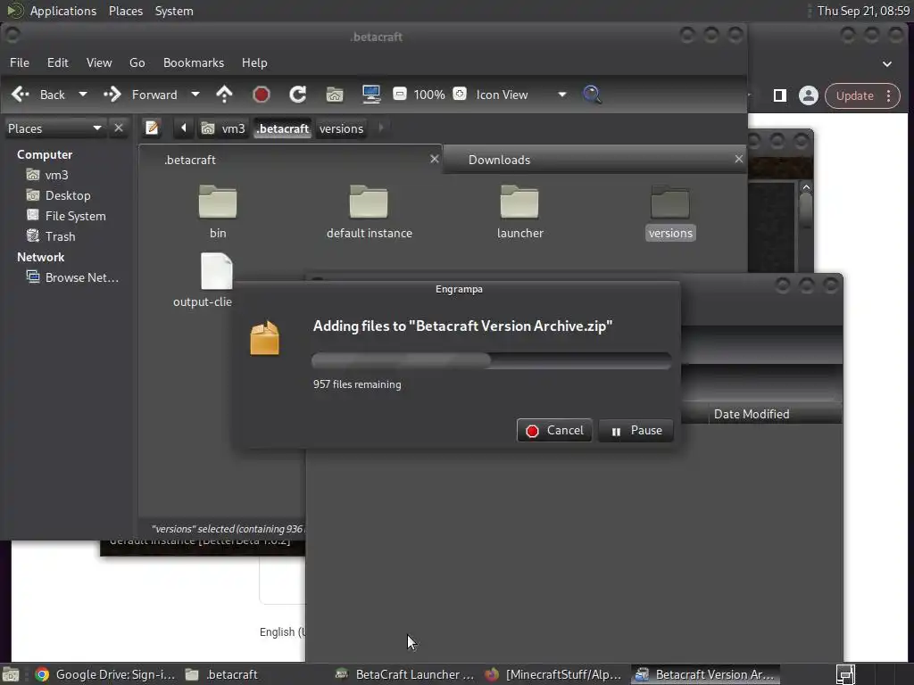The height and width of the screenshot is (685, 914).
Task: Open the Chrome profile avatar
Action: coord(809,95)
